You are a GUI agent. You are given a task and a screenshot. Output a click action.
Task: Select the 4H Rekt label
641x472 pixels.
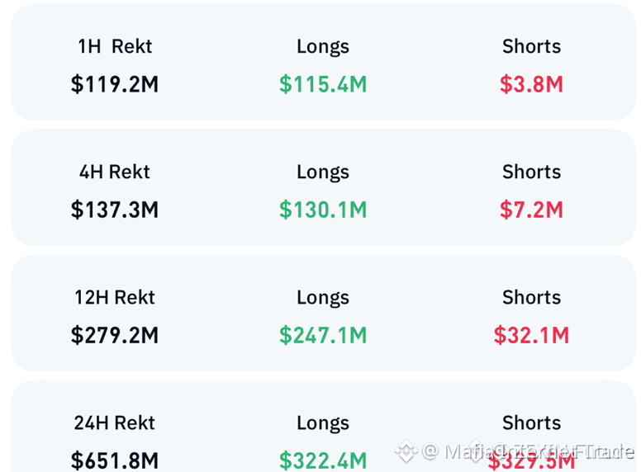tap(115, 172)
